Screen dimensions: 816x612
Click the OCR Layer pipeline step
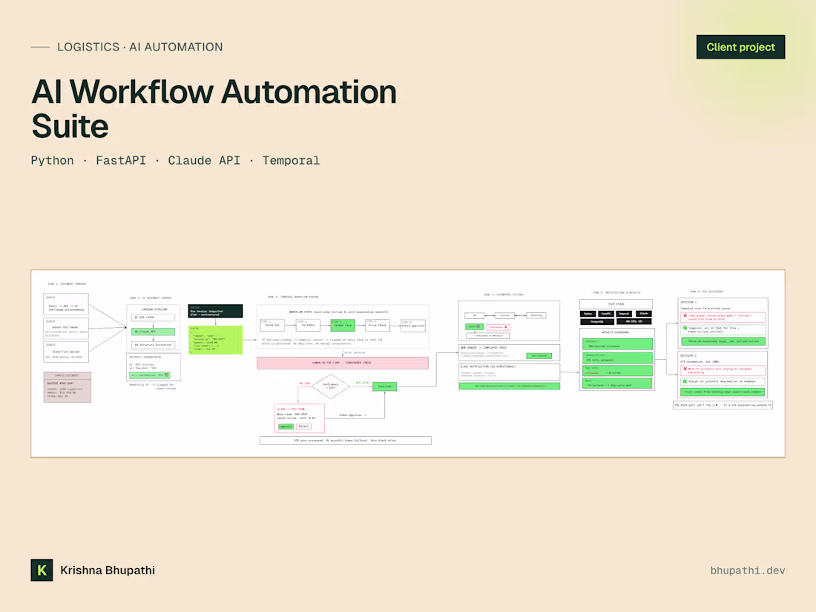(153, 317)
